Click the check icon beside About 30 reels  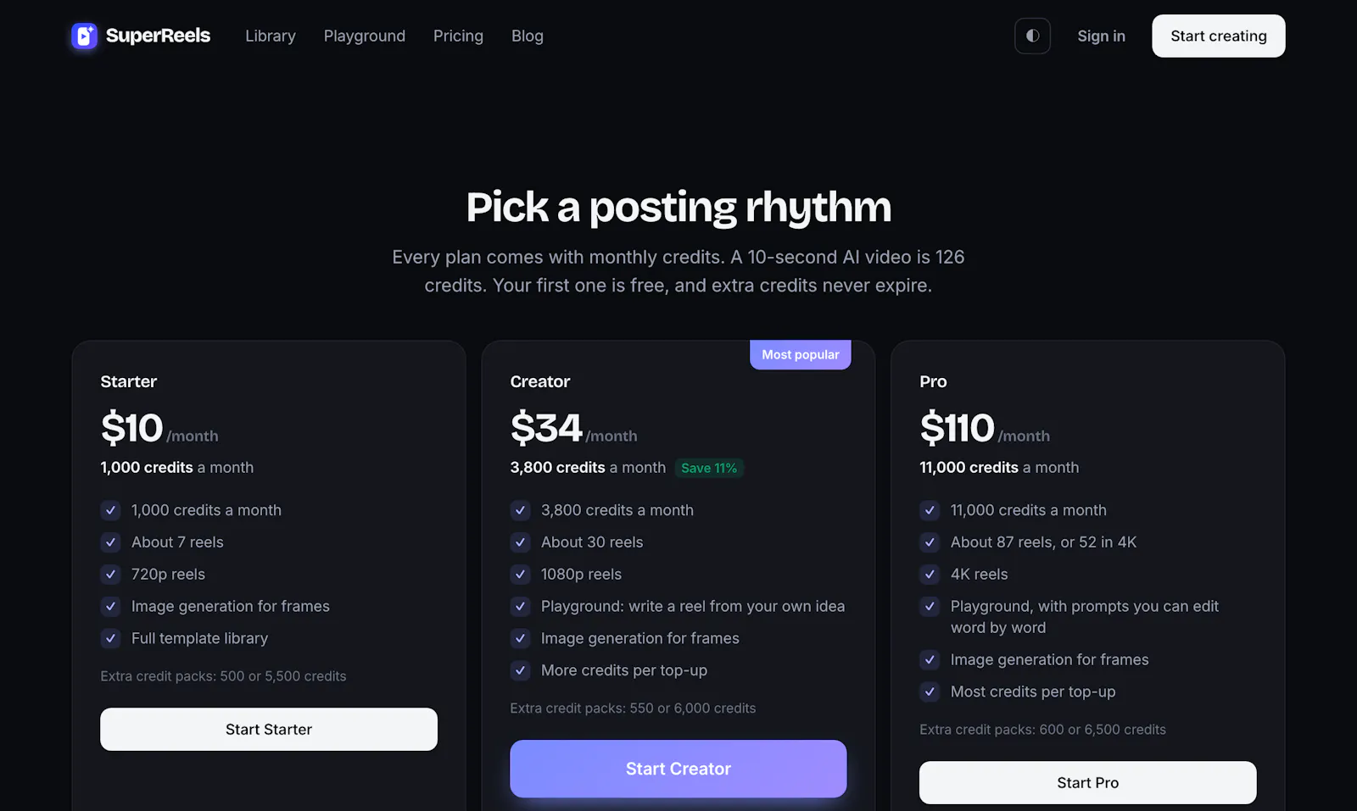(520, 542)
